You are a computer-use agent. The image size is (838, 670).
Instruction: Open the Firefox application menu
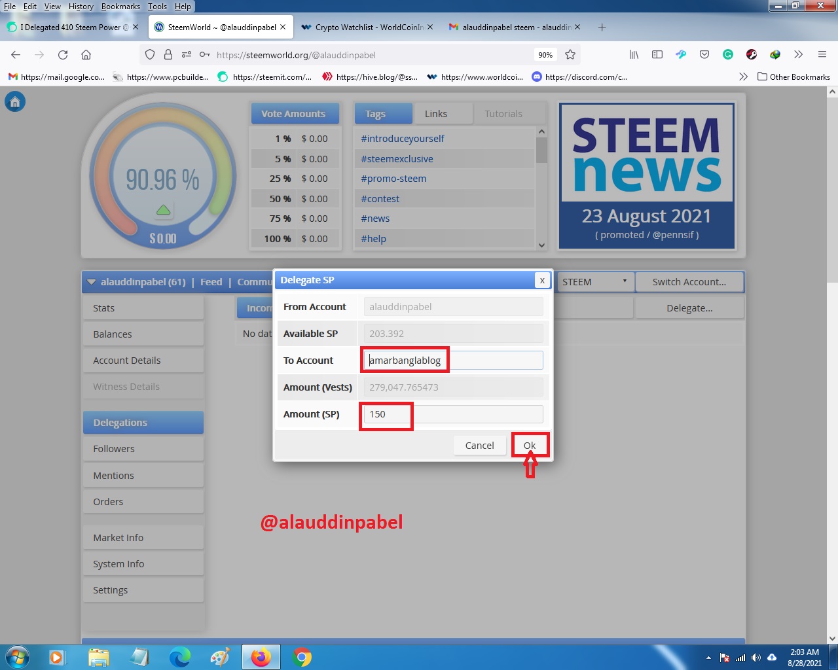coord(822,55)
